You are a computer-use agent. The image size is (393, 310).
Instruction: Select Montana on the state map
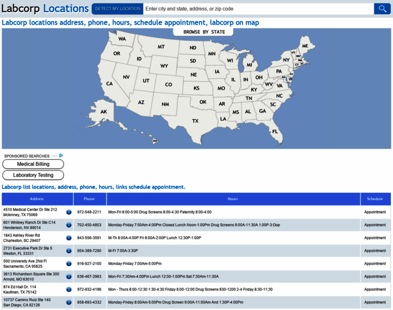click(161, 47)
